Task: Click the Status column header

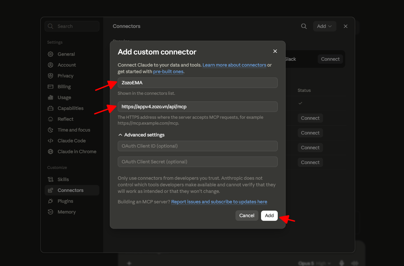Action: point(304,90)
